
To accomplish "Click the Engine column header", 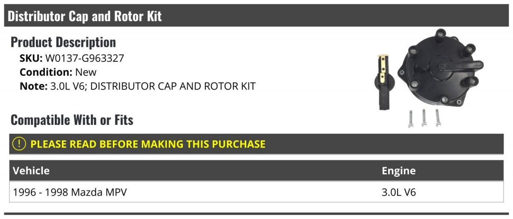I will 398,171.
